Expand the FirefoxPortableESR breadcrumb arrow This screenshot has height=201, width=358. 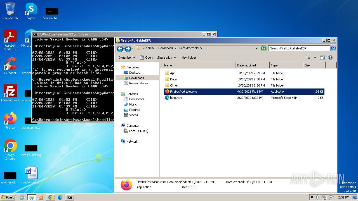tap(206, 48)
